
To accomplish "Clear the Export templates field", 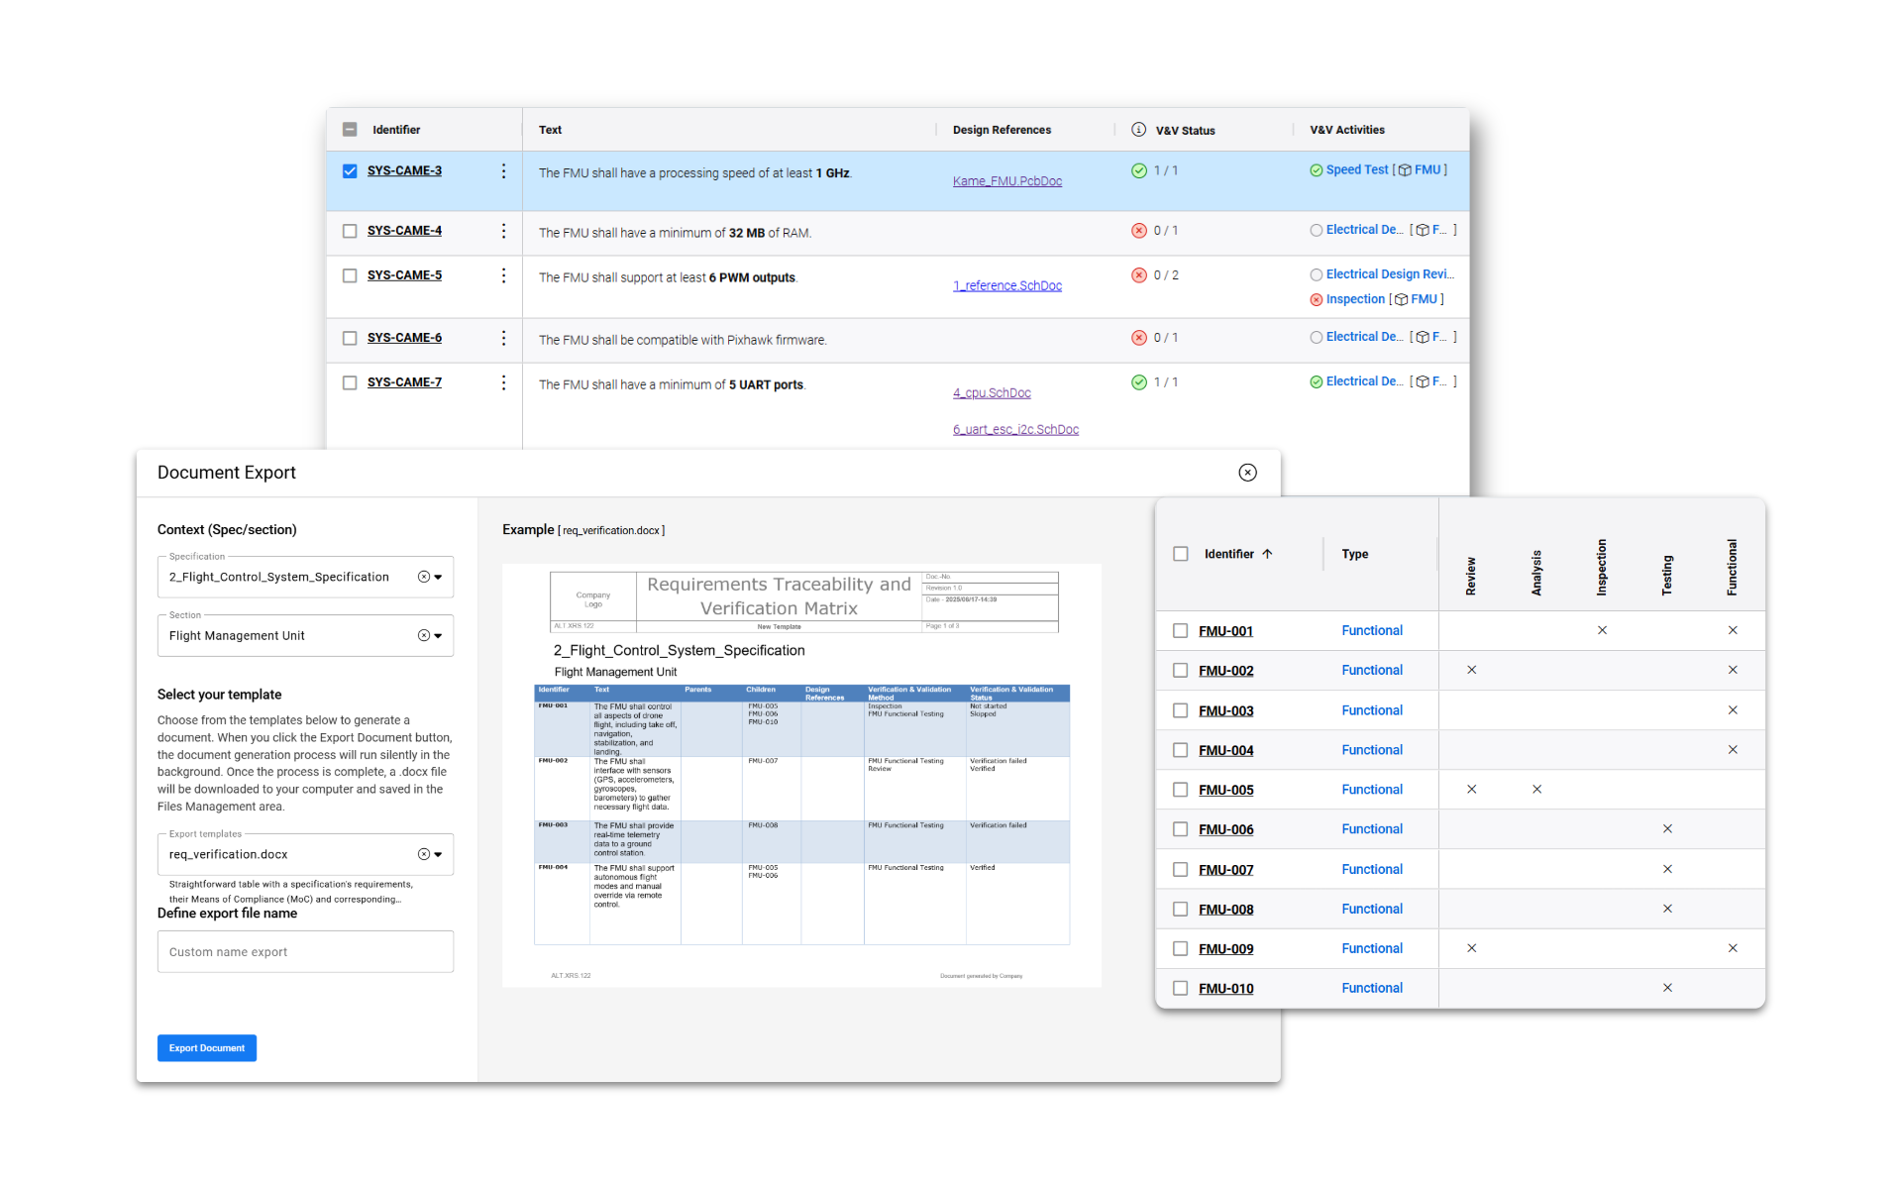I will coord(424,854).
